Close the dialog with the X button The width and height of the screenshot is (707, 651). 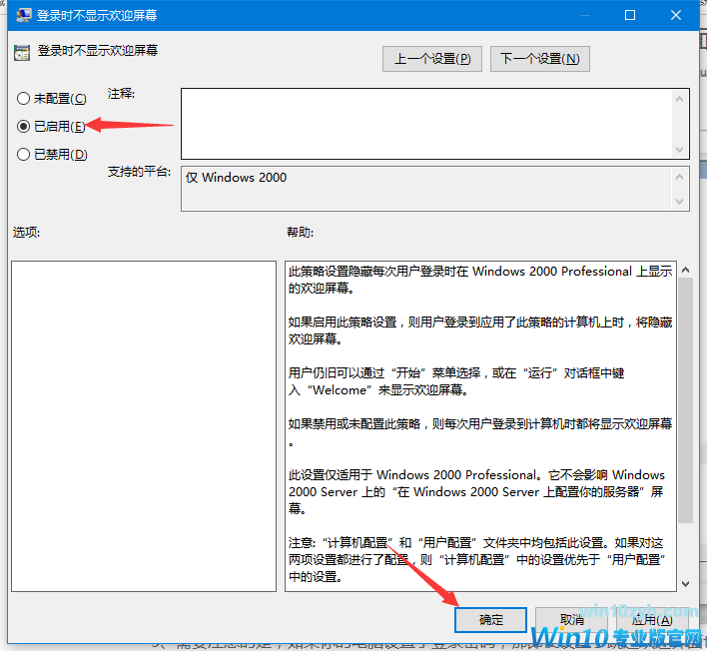[x=675, y=15]
